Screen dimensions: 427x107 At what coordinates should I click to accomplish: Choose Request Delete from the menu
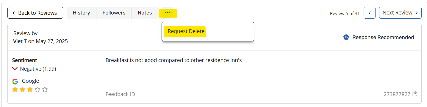(186, 31)
